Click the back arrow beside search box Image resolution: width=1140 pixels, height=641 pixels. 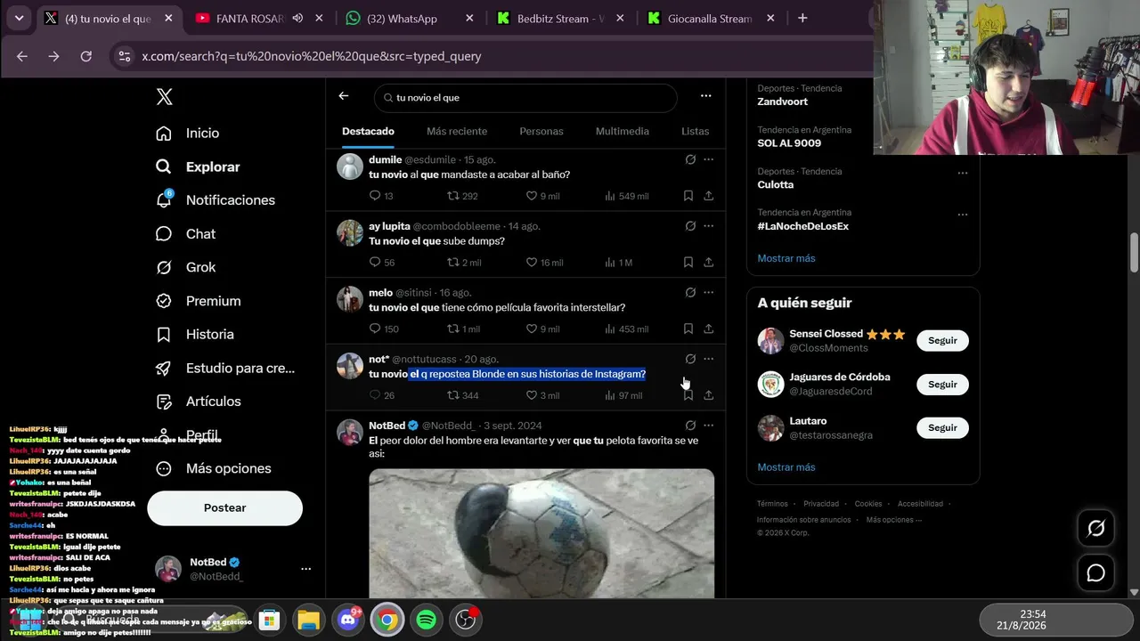pos(344,96)
